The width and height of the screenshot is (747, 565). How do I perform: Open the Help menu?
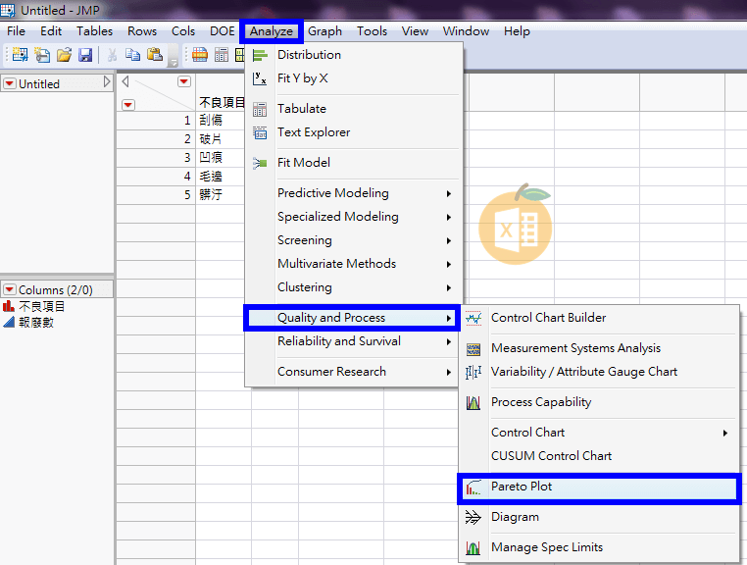point(517,31)
